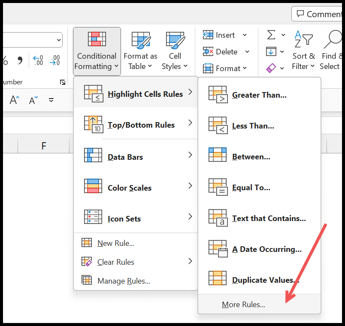Expand the Delete dropdown arrow
345x326 pixels.
[x=247, y=52]
